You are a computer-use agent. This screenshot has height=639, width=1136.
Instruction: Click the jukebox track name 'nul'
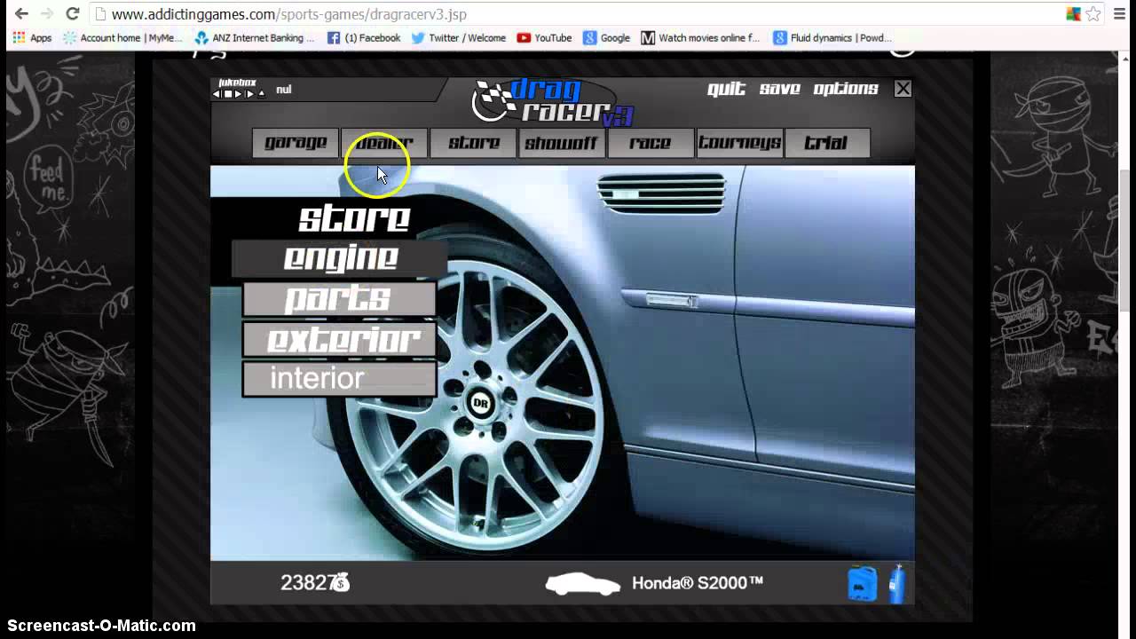(x=284, y=90)
